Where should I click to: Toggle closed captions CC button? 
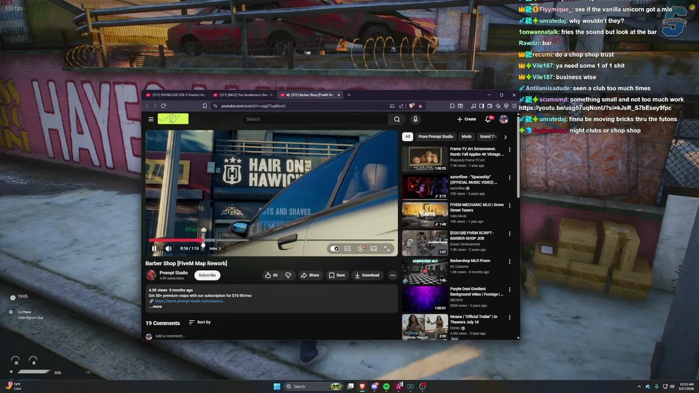click(x=347, y=248)
